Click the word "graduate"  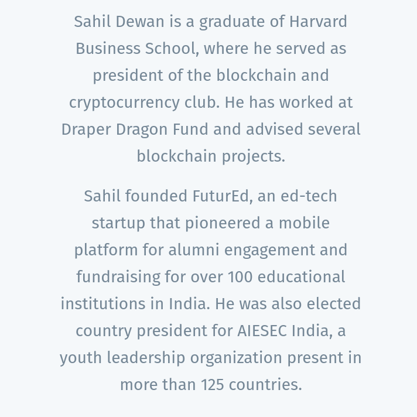click(x=232, y=22)
